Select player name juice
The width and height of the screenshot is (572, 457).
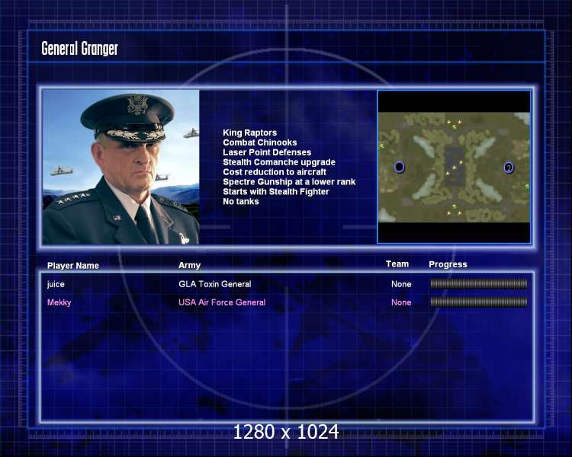(56, 284)
